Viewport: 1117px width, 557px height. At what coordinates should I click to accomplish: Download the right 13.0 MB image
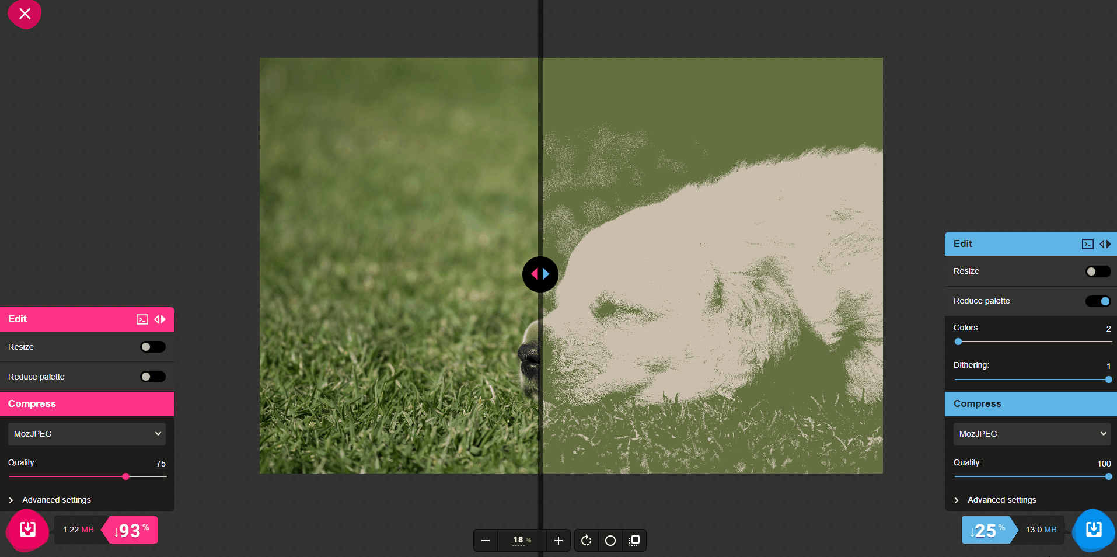[1094, 530]
